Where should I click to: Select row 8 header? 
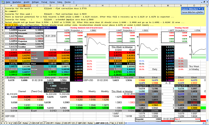coord(2,28)
